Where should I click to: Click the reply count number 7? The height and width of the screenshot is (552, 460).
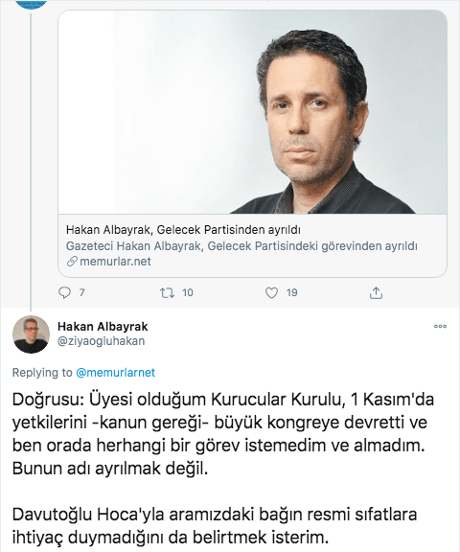(81, 293)
